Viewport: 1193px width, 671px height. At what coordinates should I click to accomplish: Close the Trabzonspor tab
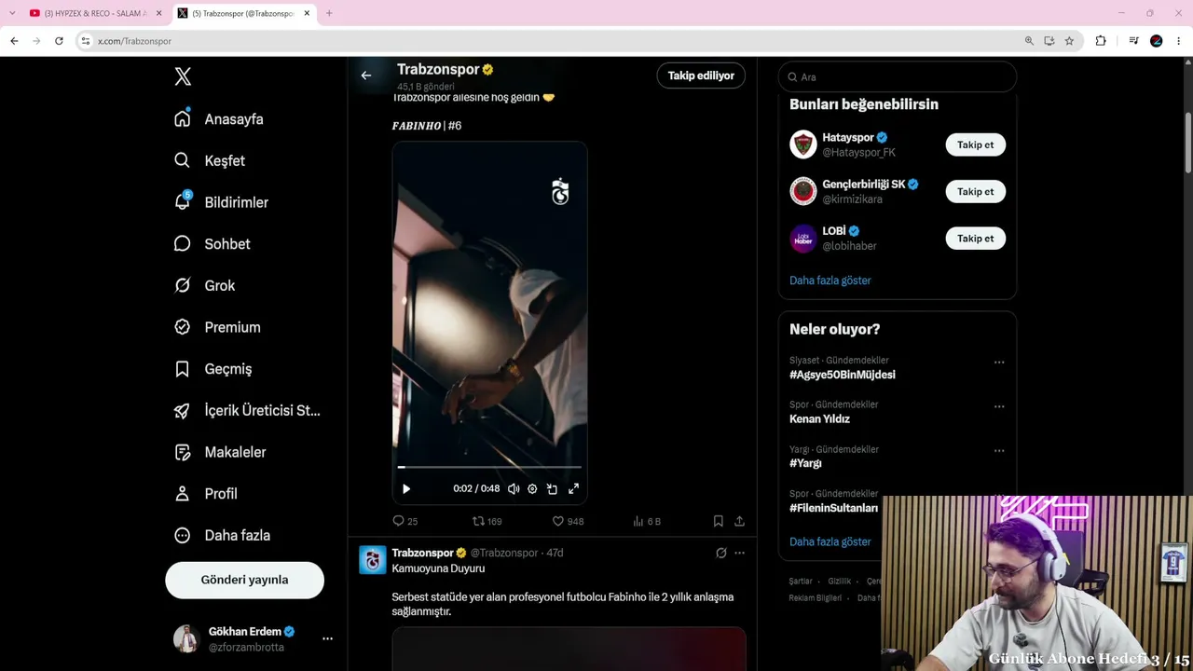(307, 13)
